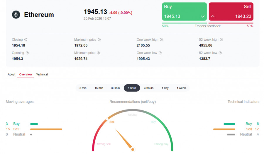This screenshot has width=264, height=154.
Task: Click the help icon beside Closing
Action: point(26,40)
